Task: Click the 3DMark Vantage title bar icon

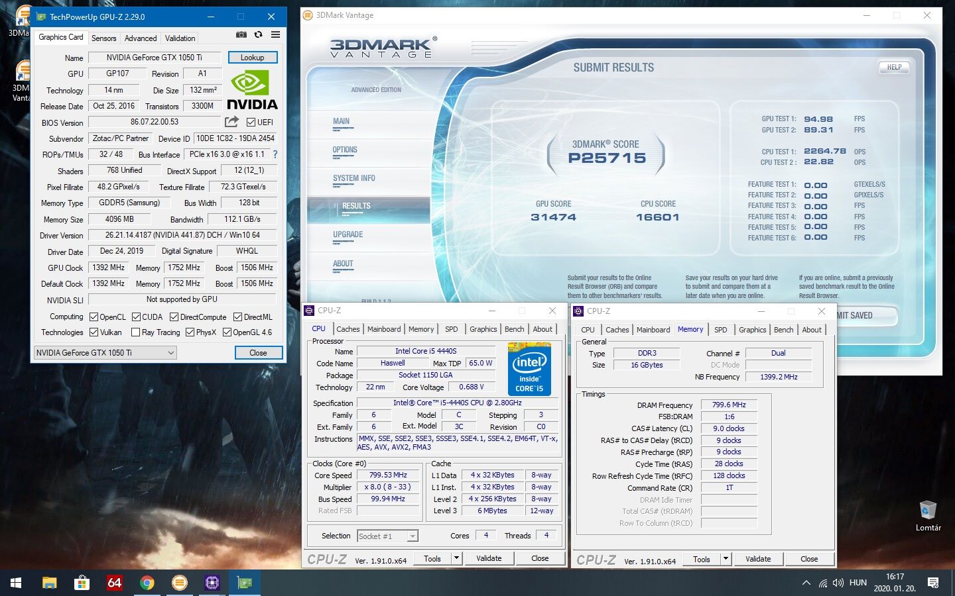Action: coord(308,15)
